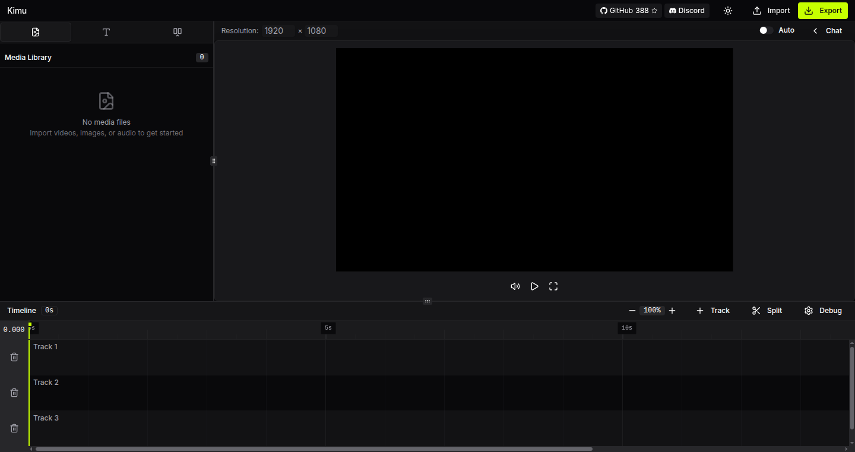
Task: Delete Track 1 with trash icon
Action: point(14,357)
